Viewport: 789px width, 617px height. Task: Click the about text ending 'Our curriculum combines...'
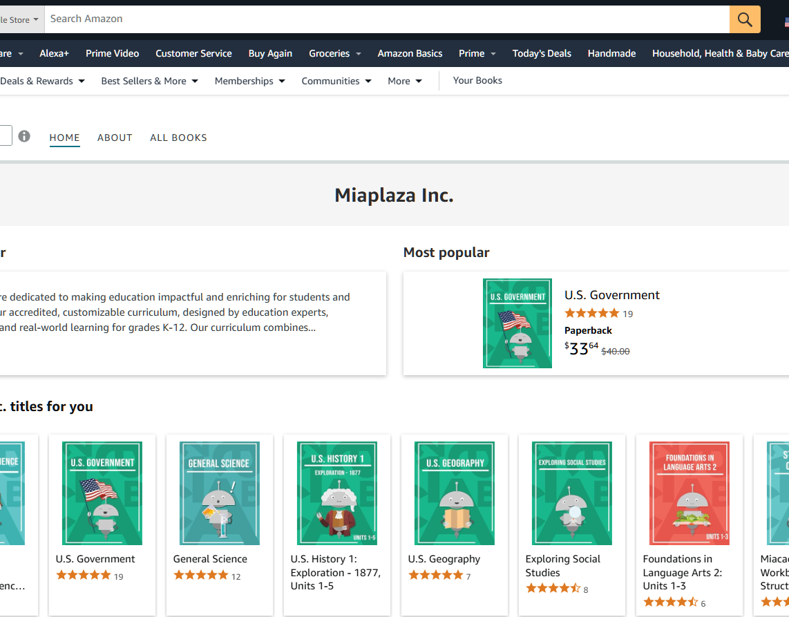(175, 312)
